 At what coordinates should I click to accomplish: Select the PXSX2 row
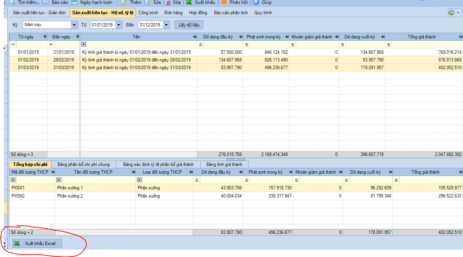236,196
